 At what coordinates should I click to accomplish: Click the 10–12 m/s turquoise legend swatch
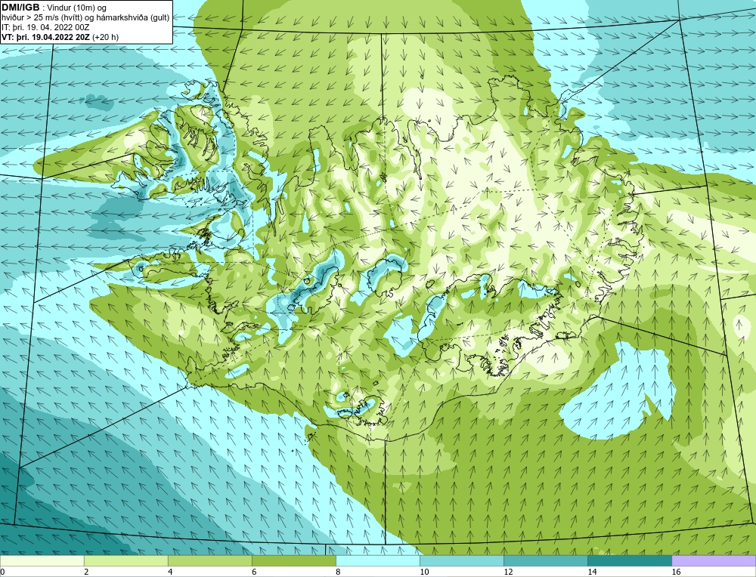point(462,560)
